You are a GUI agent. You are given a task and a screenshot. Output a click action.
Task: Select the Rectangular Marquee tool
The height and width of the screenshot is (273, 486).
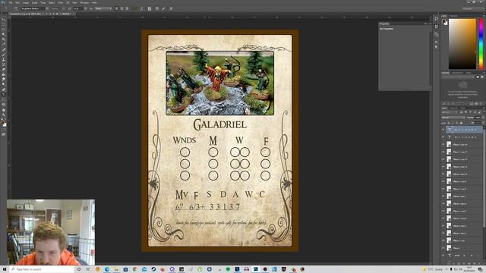click(x=4, y=24)
